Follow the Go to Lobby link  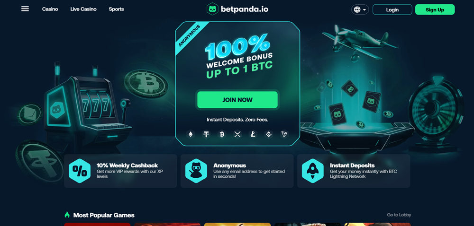(399, 215)
